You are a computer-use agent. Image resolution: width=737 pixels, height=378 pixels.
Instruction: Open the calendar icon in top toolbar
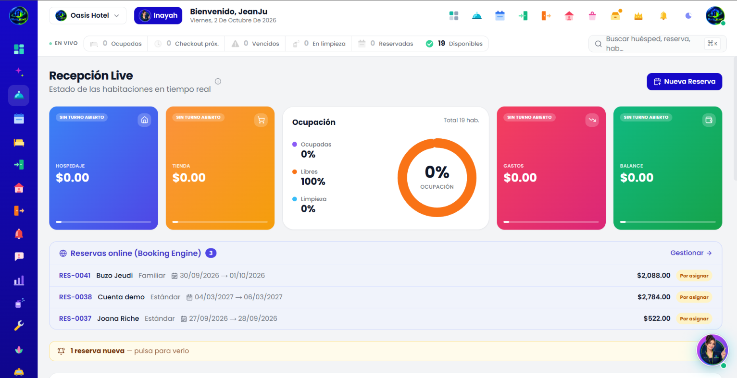click(500, 16)
